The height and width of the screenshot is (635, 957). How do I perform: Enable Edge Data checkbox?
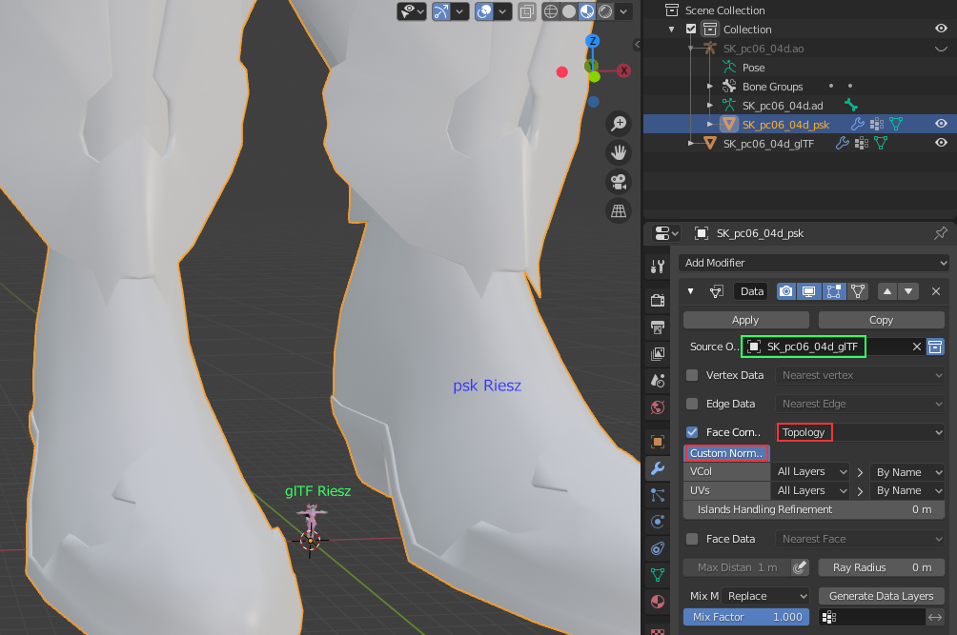click(691, 404)
